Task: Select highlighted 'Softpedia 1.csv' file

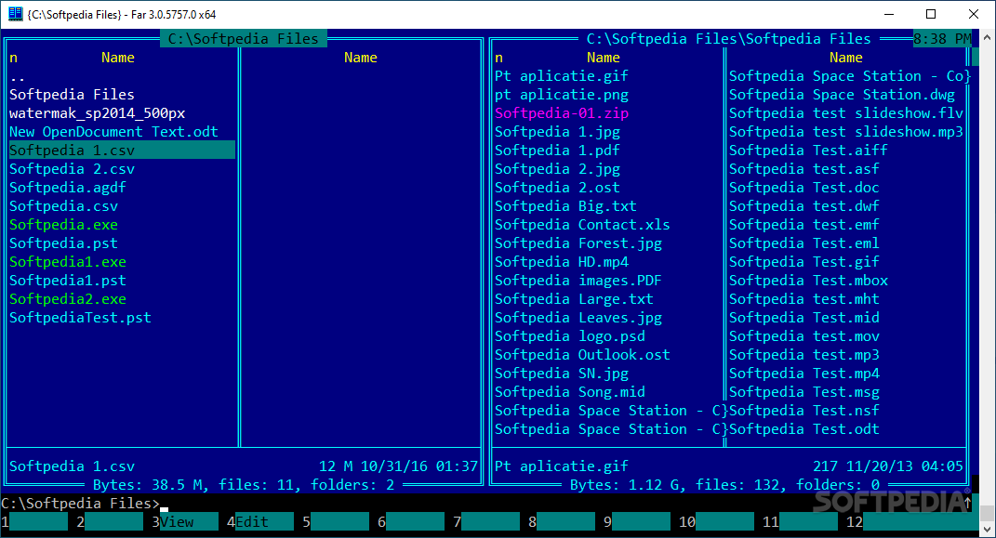Action: (122, 151)
